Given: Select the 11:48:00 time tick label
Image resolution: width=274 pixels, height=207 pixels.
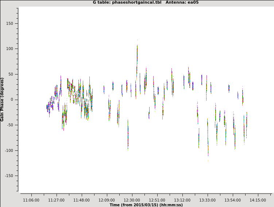Looking at the screenshot, I should tap(81, 200).
